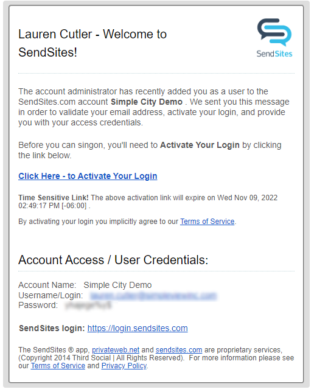Click the 'SendSites login:' label
Screen dimensions: 314x392
[x=52, y=328]
